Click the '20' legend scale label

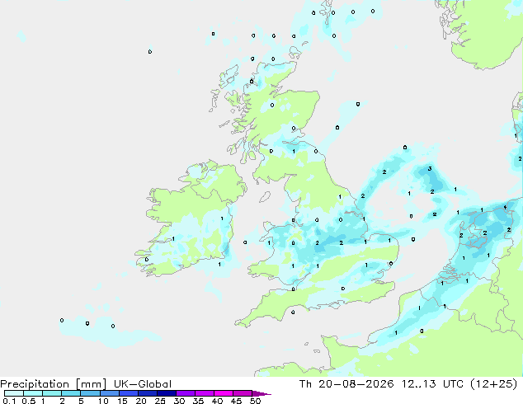click(141, 401)
